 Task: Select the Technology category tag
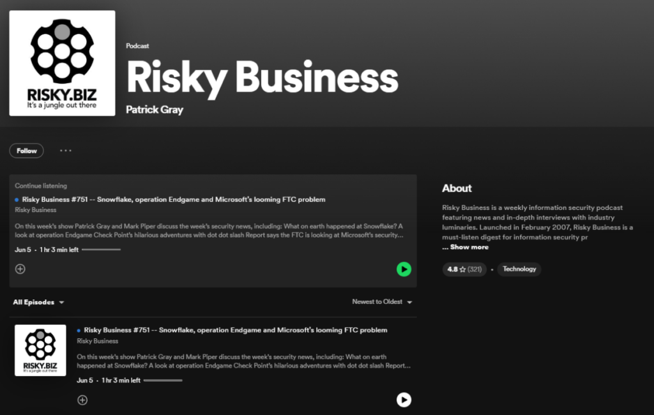tap(519, 269)
